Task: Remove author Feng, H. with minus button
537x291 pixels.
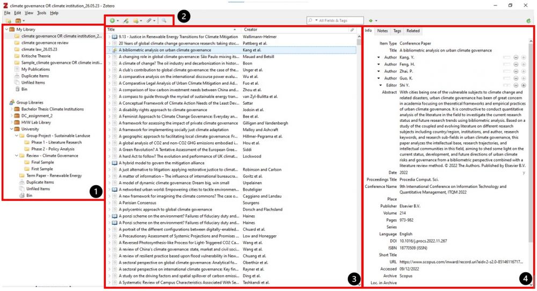Action: 516,64
